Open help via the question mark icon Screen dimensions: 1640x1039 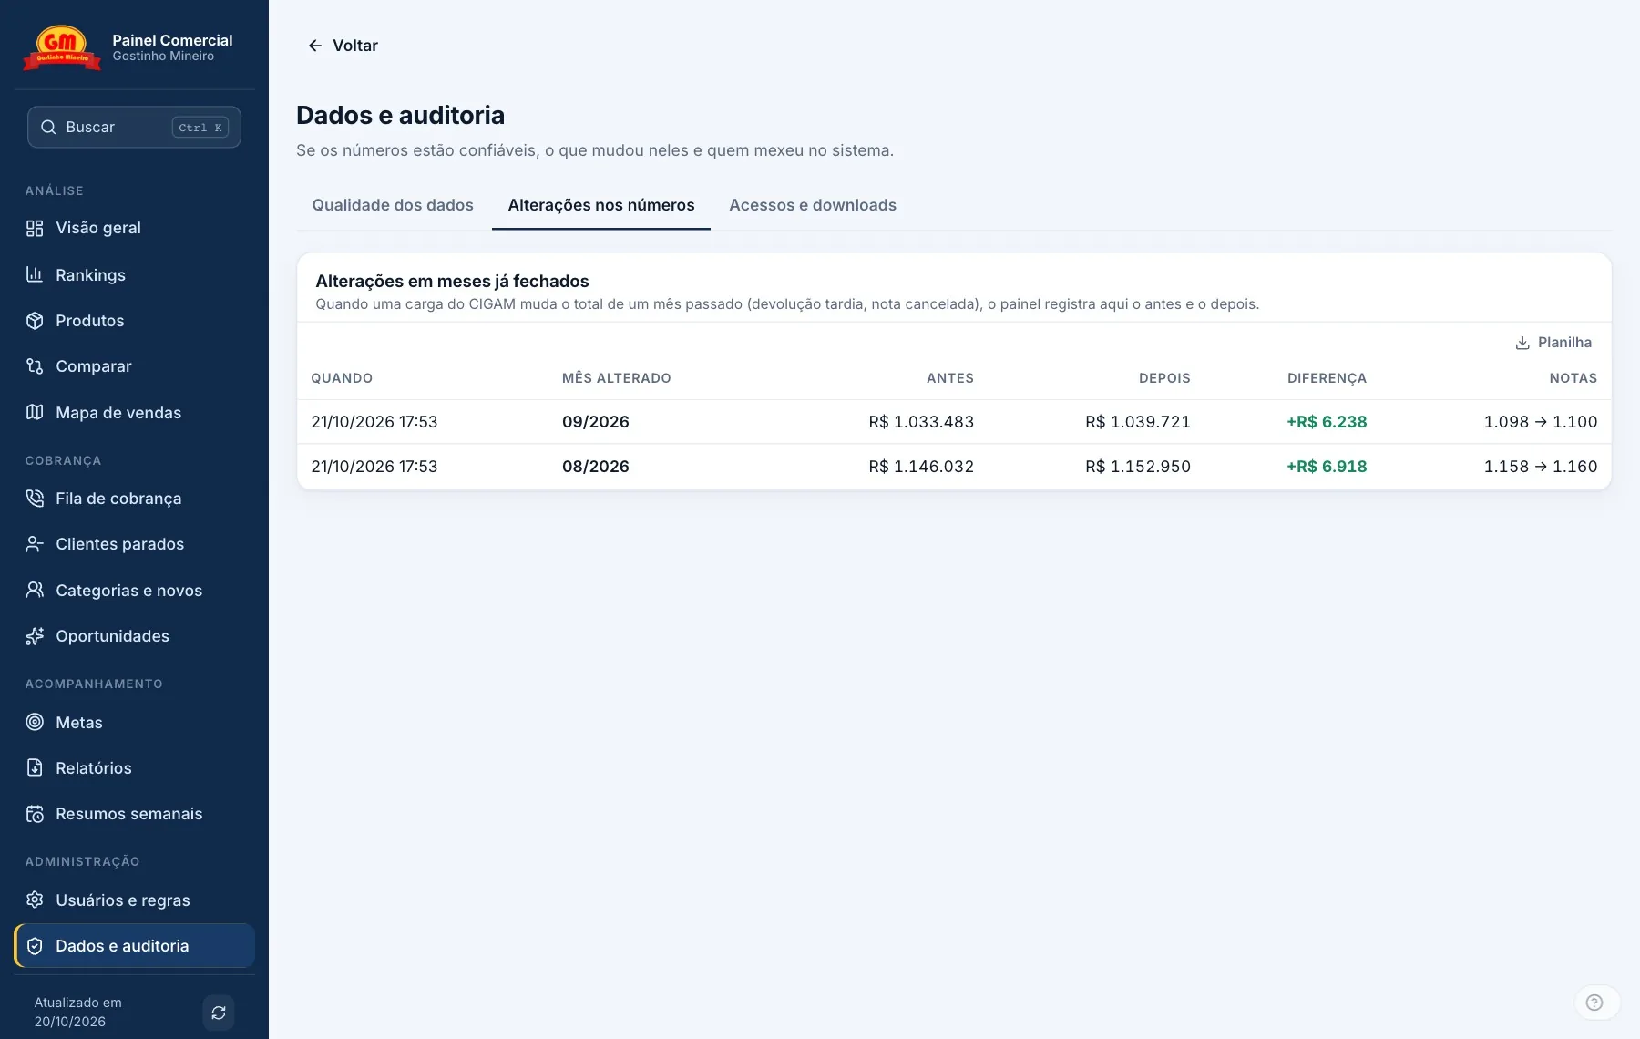1594,1003
